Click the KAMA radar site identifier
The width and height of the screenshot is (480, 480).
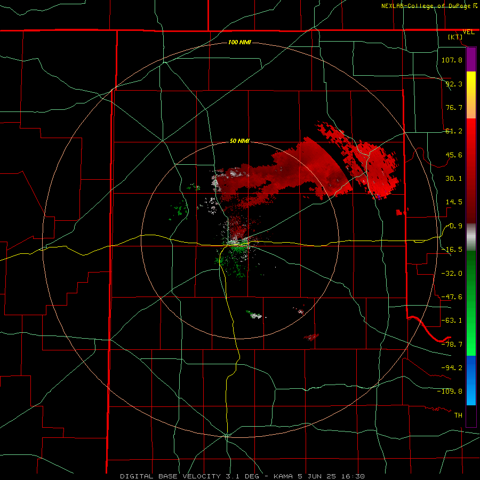pos(284,476)
